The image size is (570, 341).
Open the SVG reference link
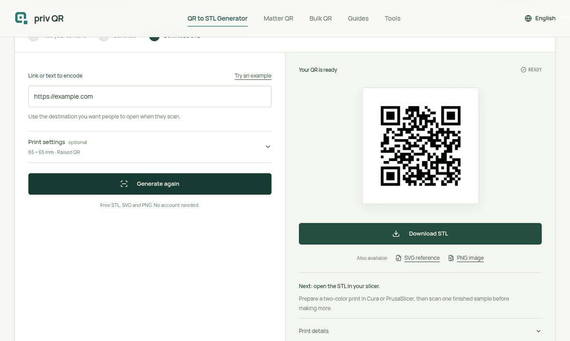(x=422, y=258)
